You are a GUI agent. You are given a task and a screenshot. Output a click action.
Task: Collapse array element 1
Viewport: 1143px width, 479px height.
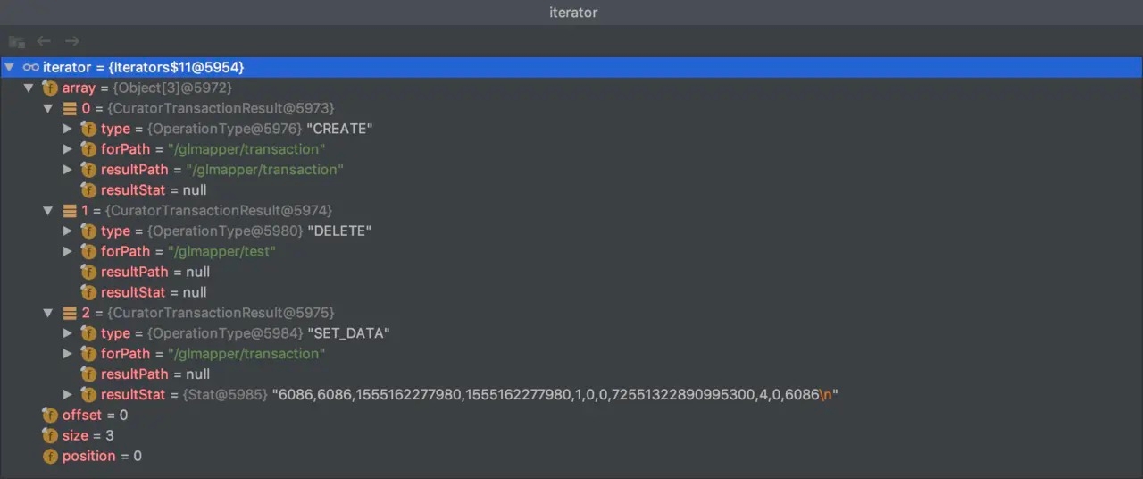(x=48, y=211)
